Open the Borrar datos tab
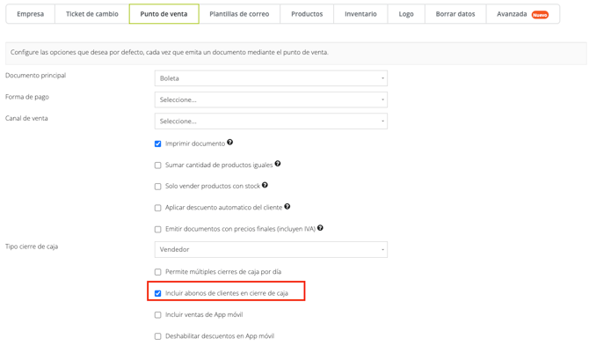Screen dimensions: 589x346 (455, 14)
